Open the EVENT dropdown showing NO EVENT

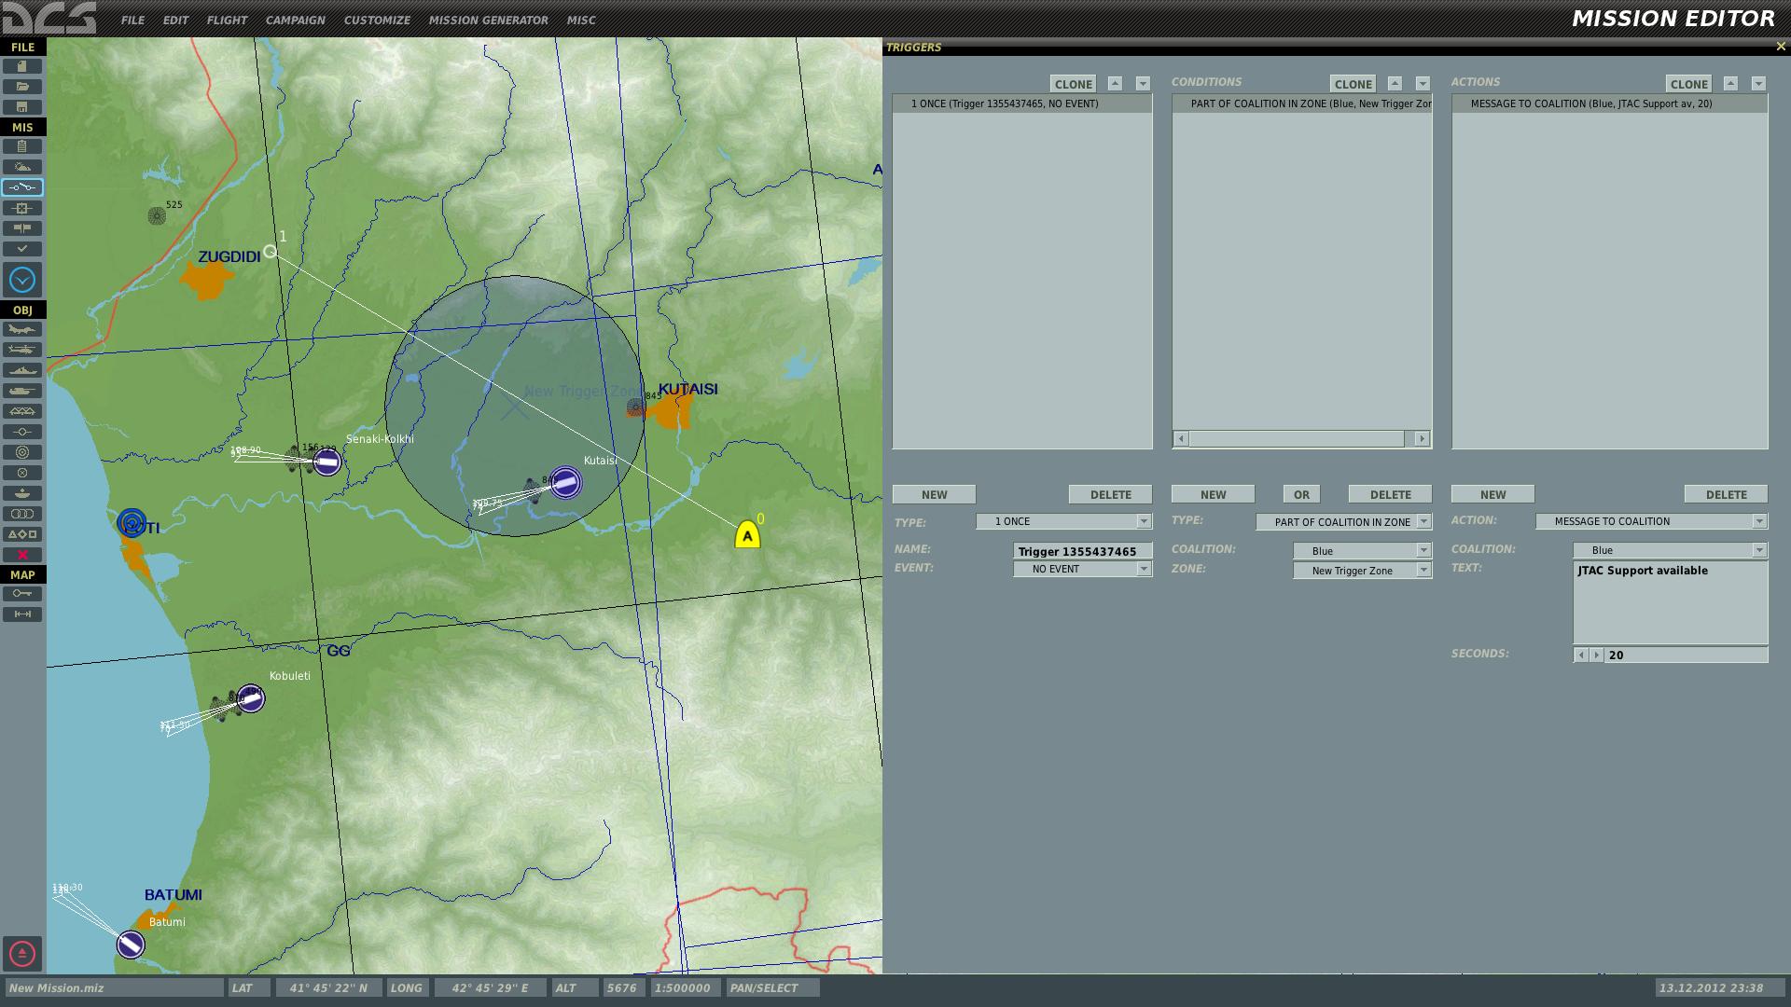(x=1082, y=569)
